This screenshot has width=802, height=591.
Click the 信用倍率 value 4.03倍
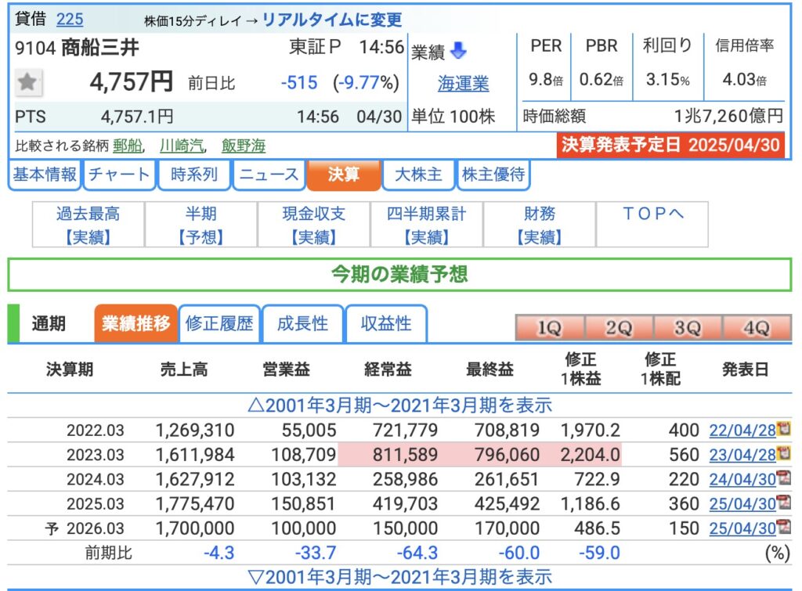click(744, 80)
